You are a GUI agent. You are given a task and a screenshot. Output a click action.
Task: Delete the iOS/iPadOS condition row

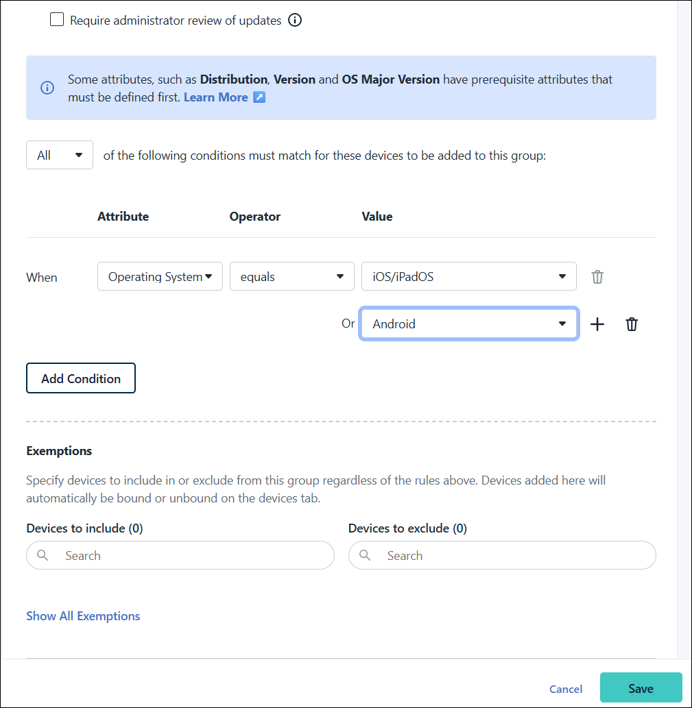tap(597, 276)
